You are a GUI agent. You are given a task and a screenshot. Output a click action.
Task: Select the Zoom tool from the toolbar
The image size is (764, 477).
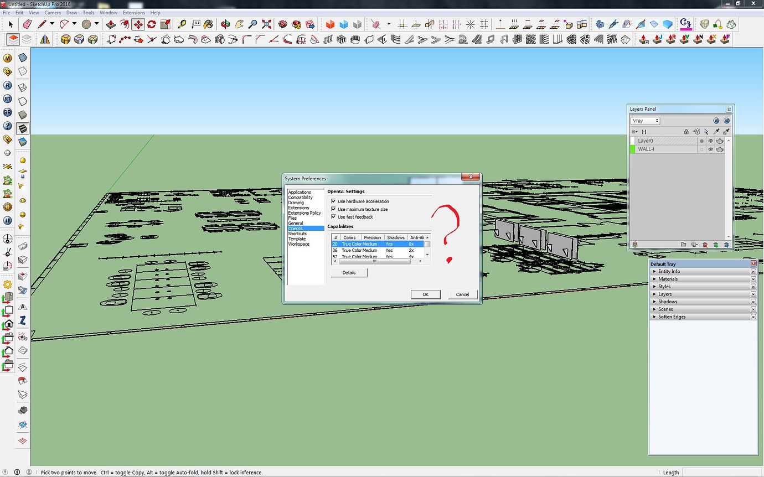pos(254,24)
